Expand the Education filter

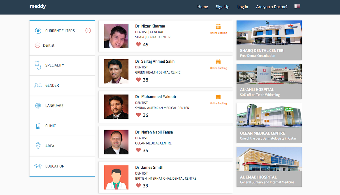click(x=62, y=166)
